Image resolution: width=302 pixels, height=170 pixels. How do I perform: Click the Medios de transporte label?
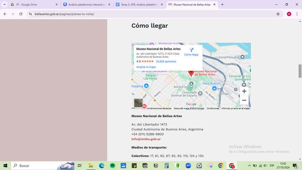tap(149, 147)
